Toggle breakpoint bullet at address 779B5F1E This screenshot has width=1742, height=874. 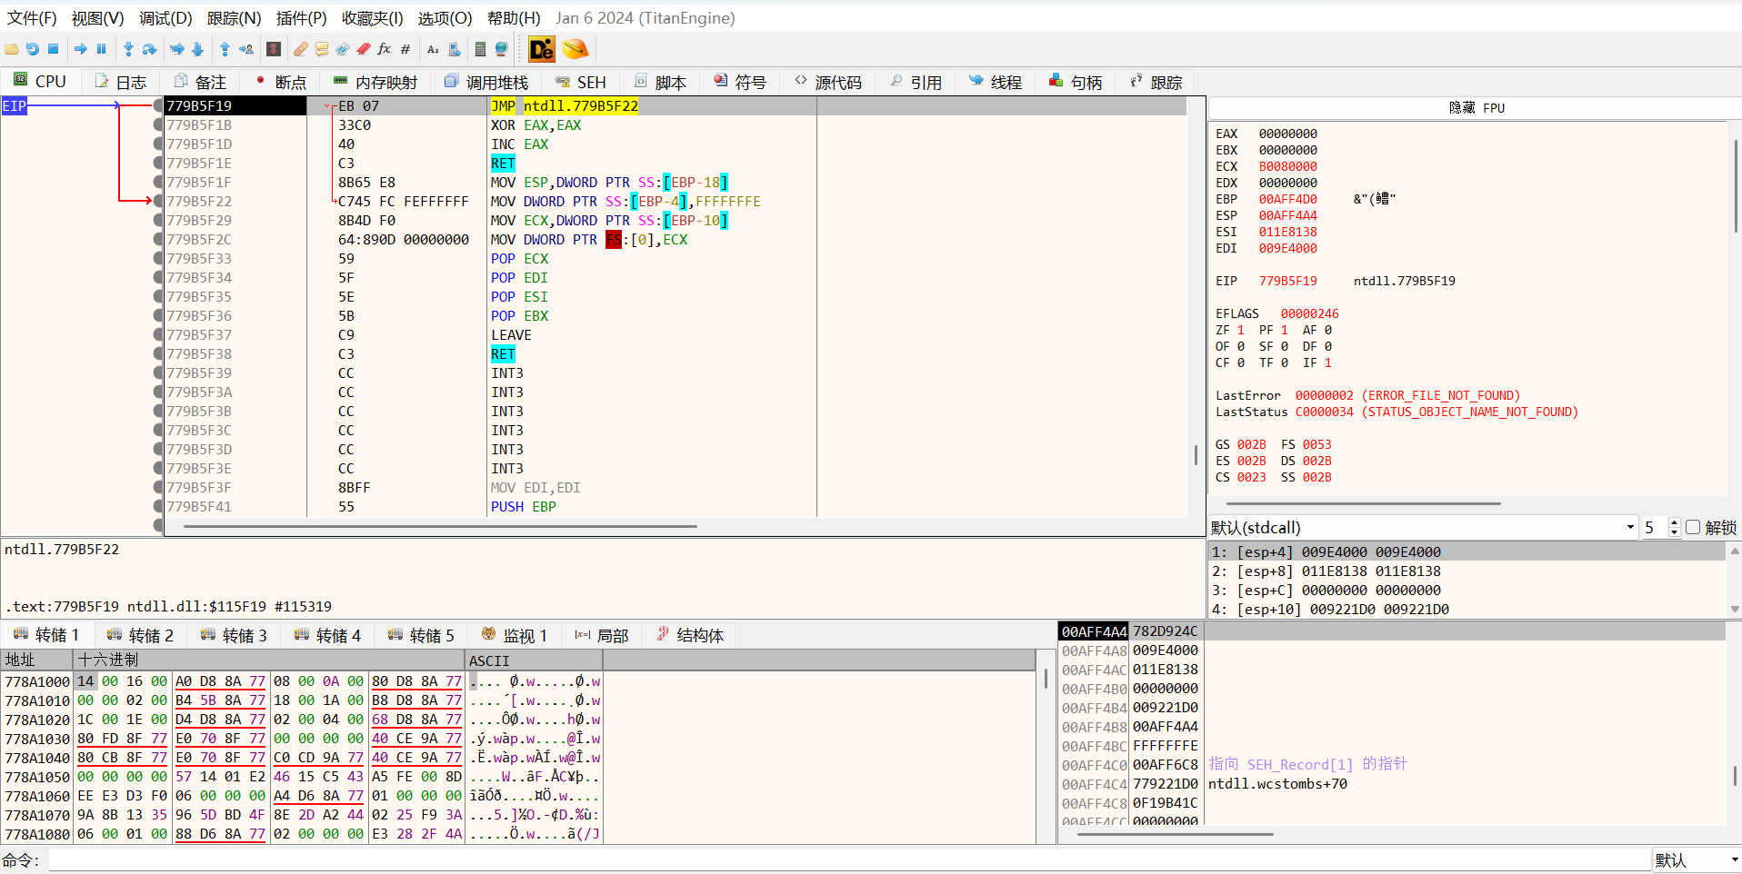click(x=158, y=164)
